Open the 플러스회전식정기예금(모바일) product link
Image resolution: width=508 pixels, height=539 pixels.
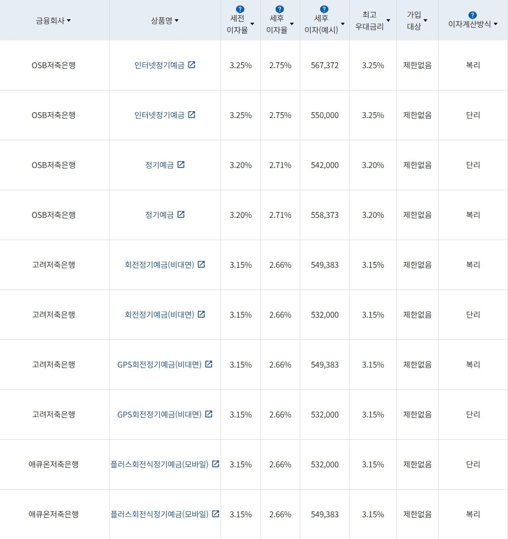161,464
